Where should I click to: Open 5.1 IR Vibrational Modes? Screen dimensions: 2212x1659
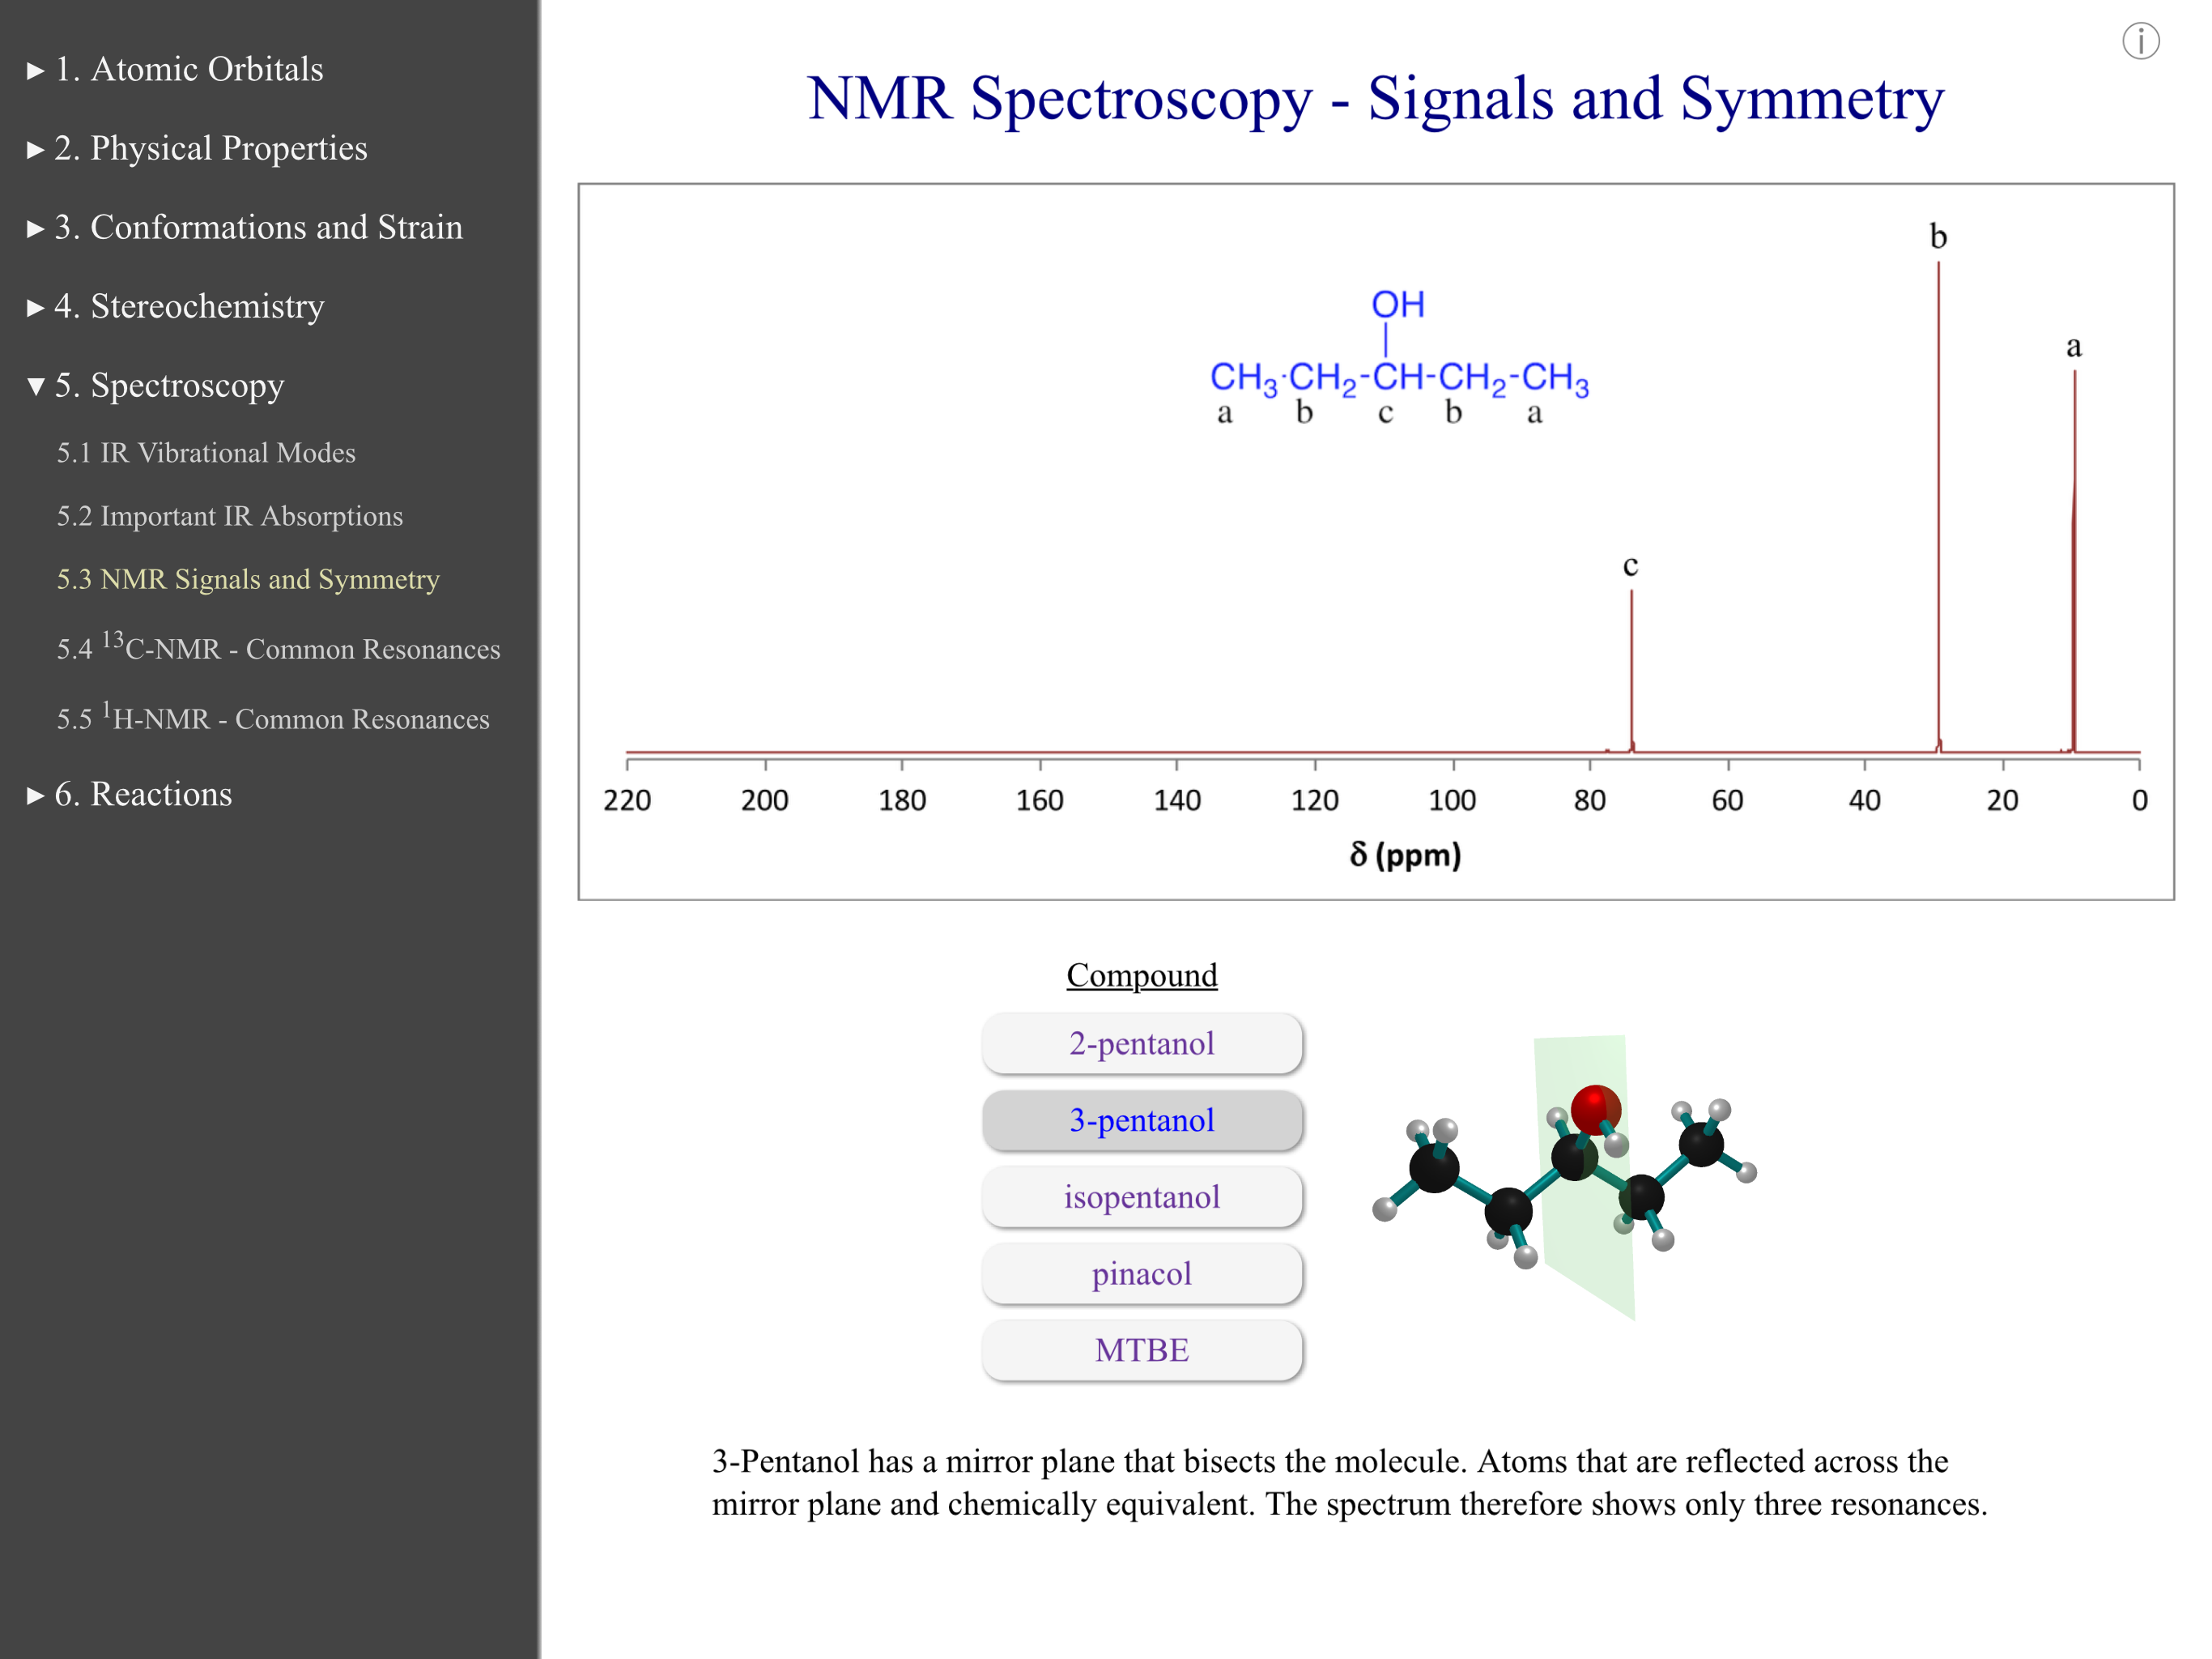coord(206,452)
